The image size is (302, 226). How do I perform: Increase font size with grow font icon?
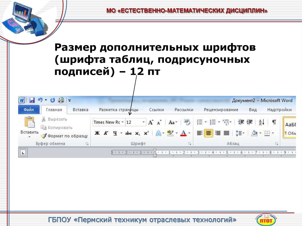coord(151,122)
